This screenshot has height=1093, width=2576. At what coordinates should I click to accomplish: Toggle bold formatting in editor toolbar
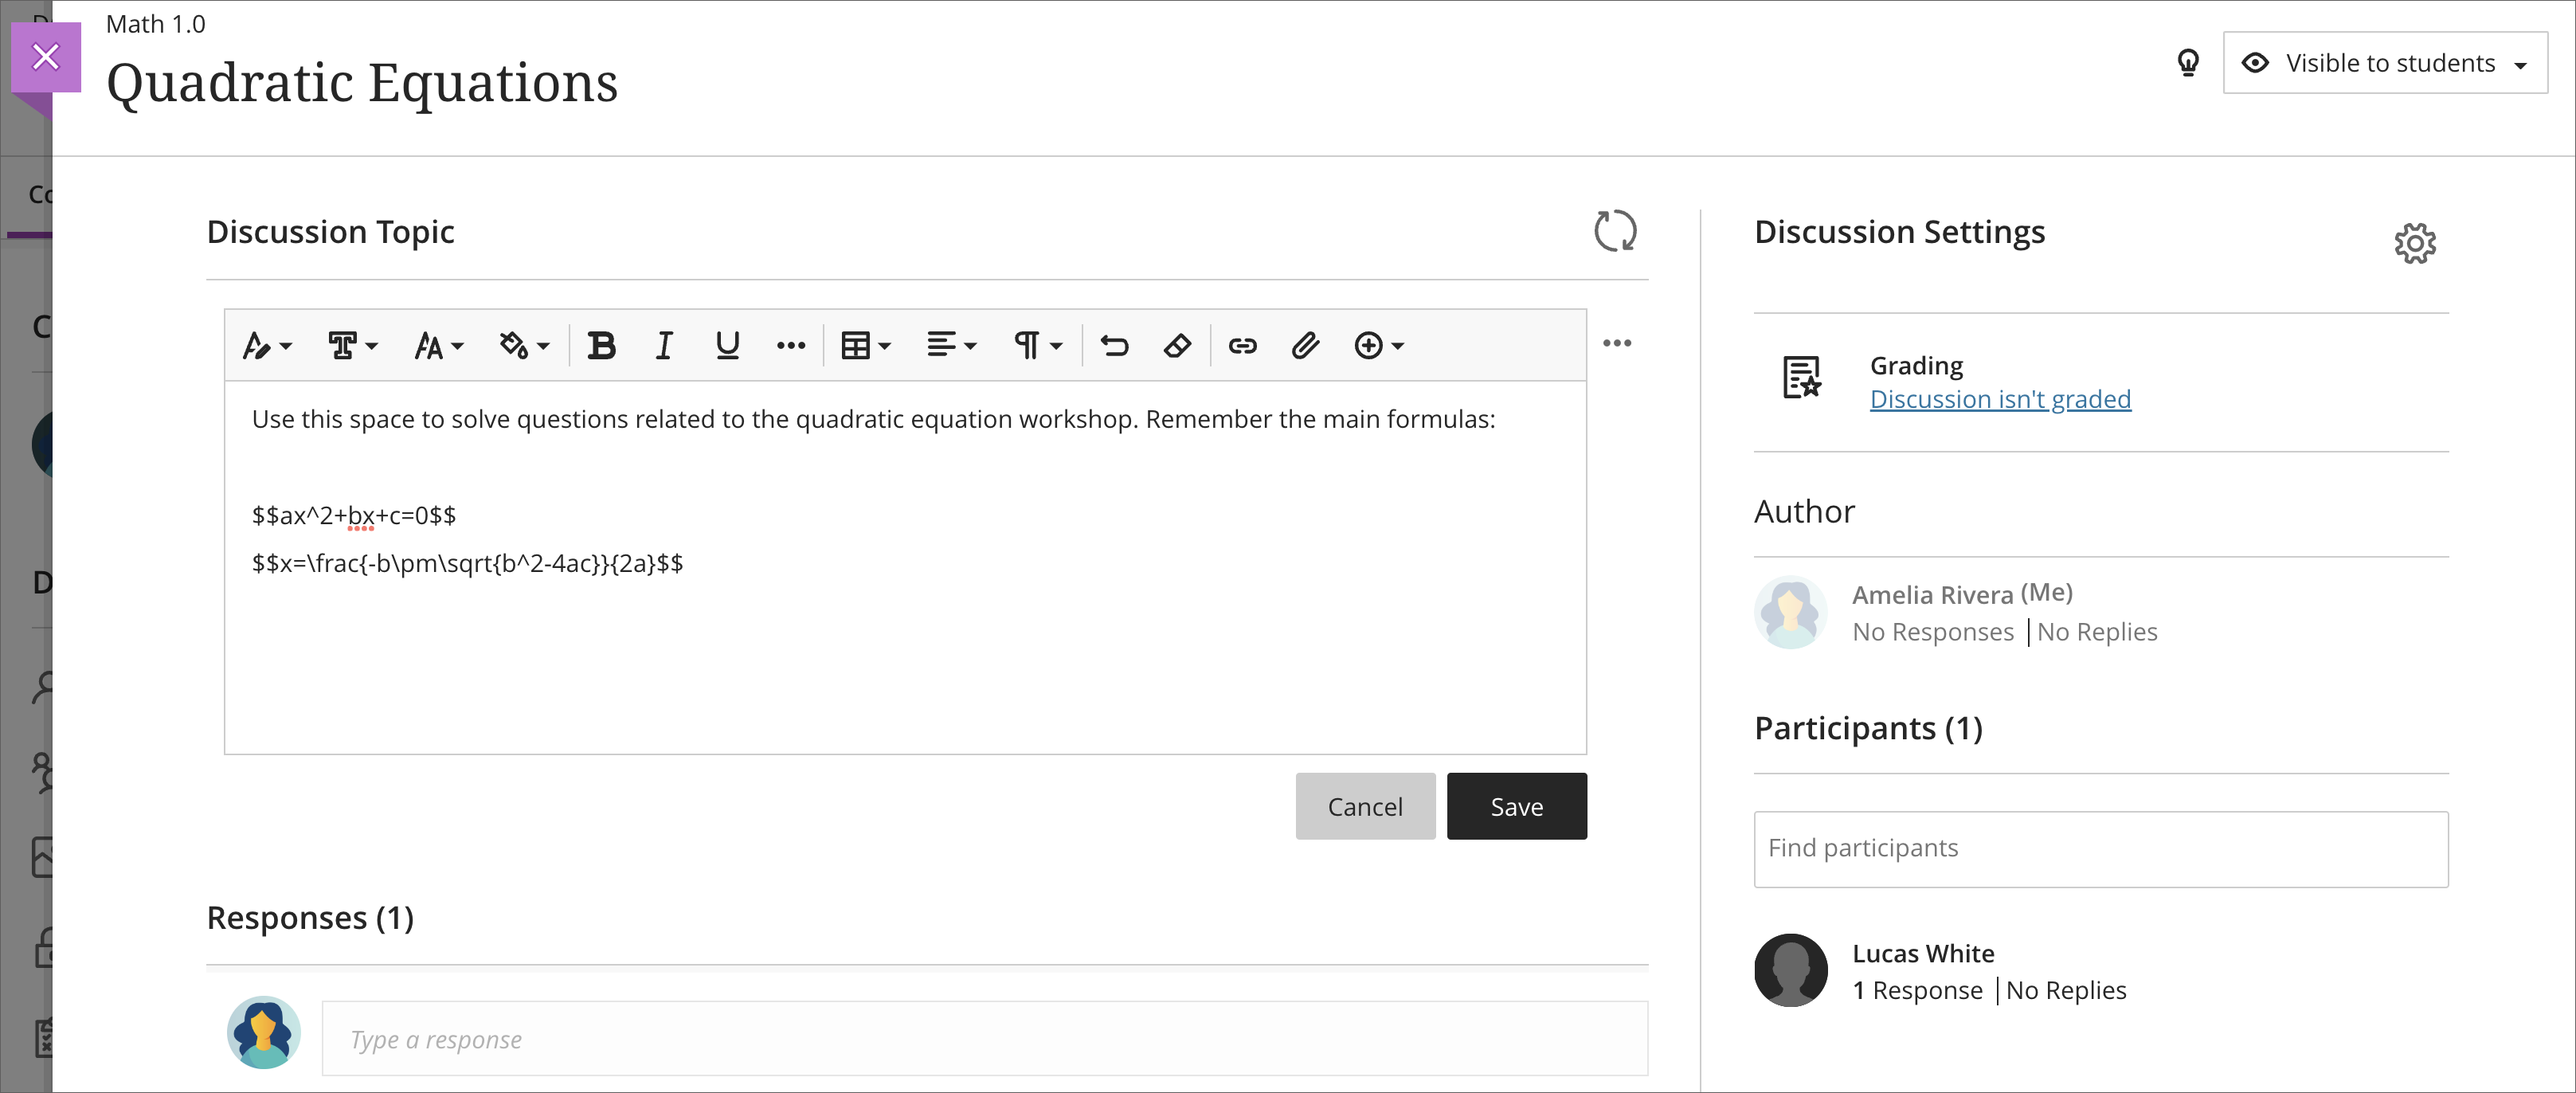pyautogui.click(x=601, y=346)
